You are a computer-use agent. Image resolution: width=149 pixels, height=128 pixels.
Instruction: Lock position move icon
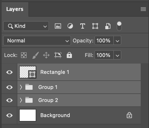click(46, 55)
